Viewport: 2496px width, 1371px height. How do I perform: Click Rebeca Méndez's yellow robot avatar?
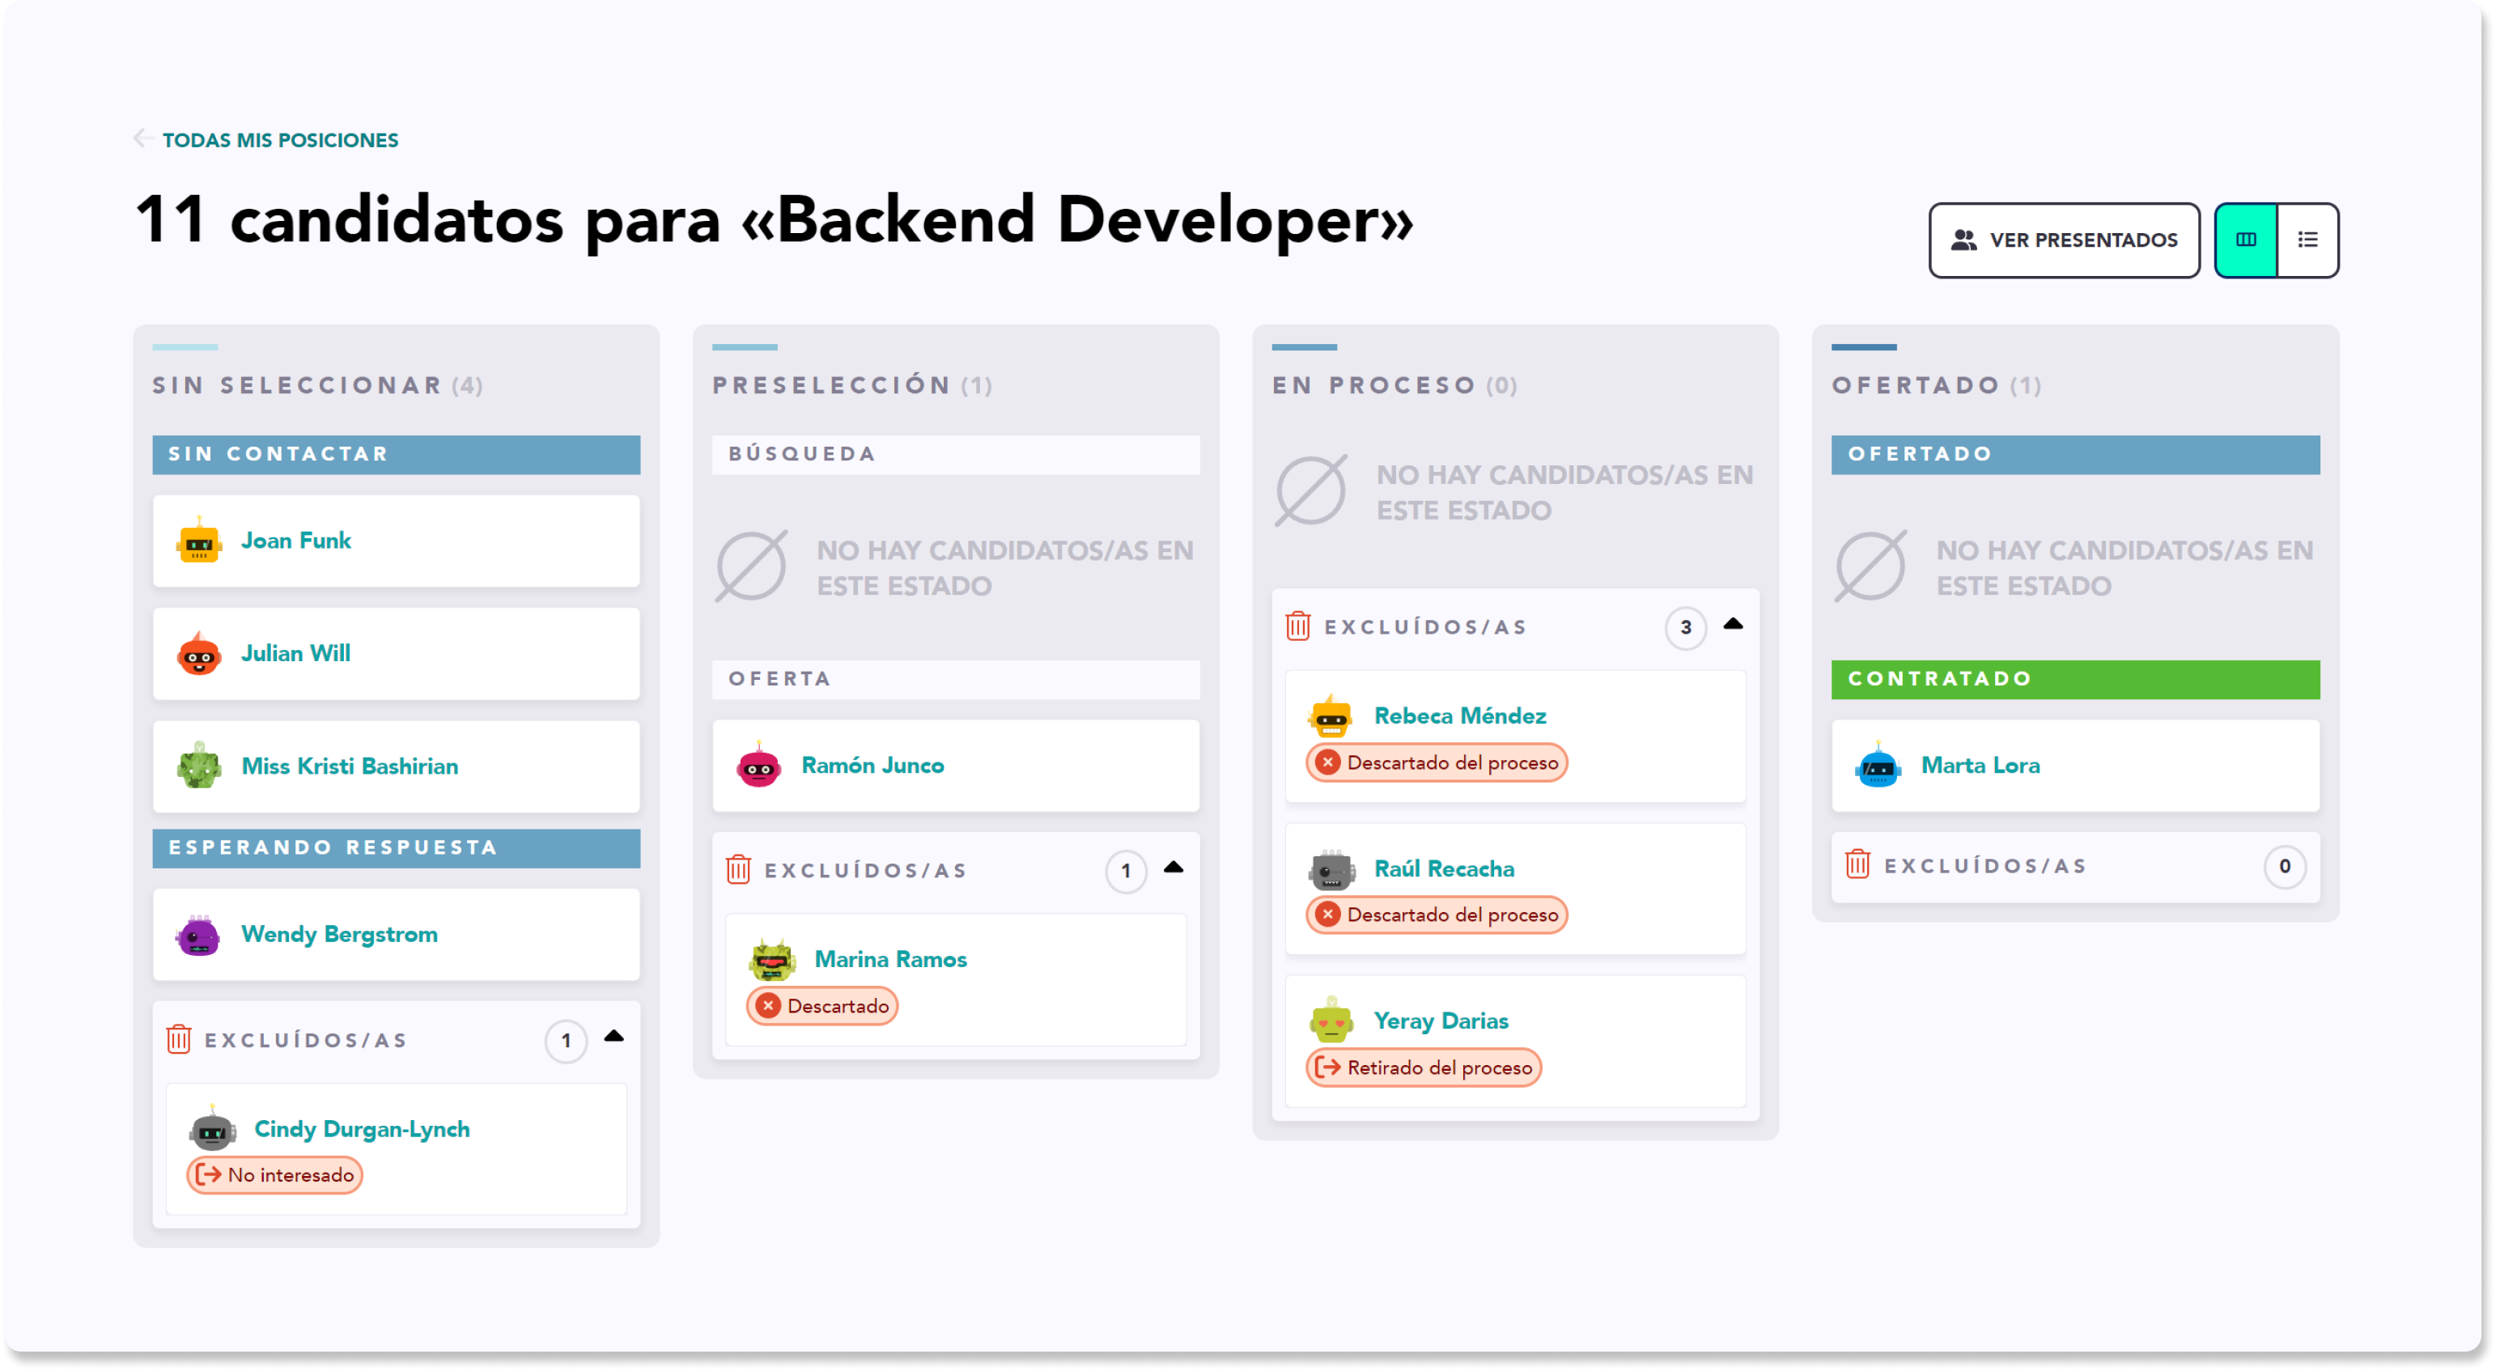(1331, 716)
